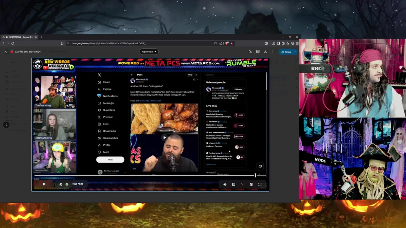
Task: Open Lists in X sidebar
Action: click(x=103, y=124)
